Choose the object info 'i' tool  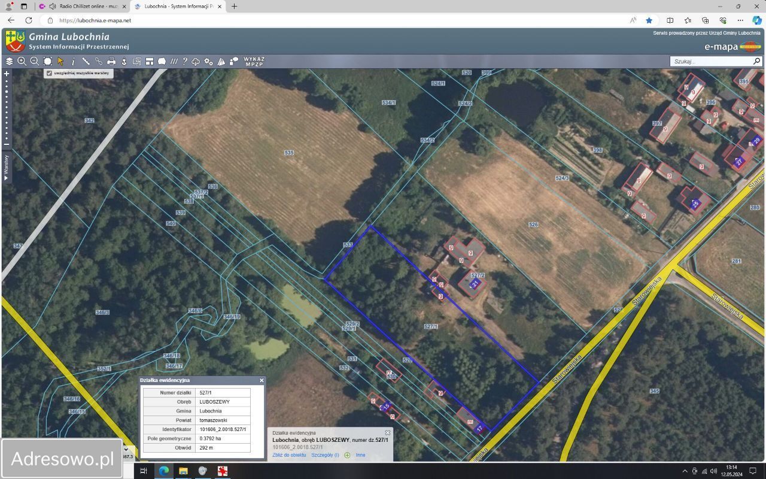[x=73, y=61]
